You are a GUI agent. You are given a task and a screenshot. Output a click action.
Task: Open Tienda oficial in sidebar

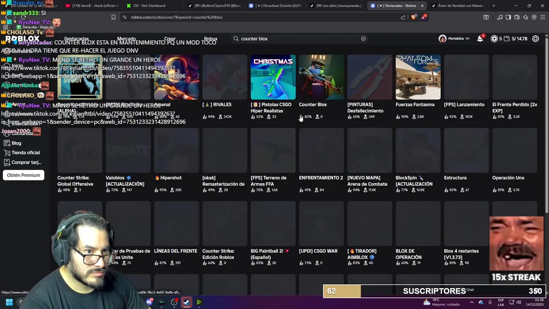[22, 153]
